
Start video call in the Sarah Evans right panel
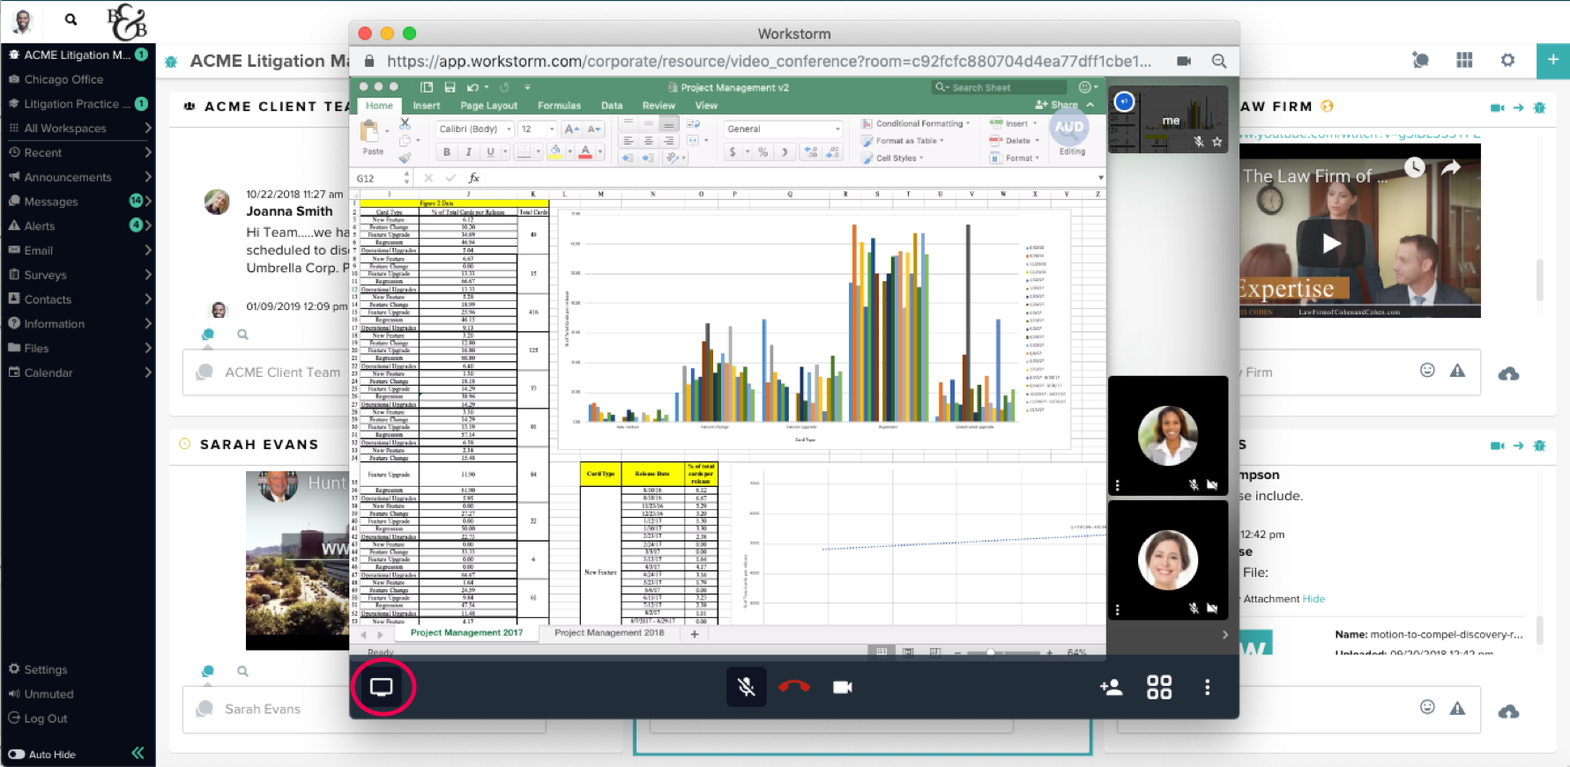1497,446
